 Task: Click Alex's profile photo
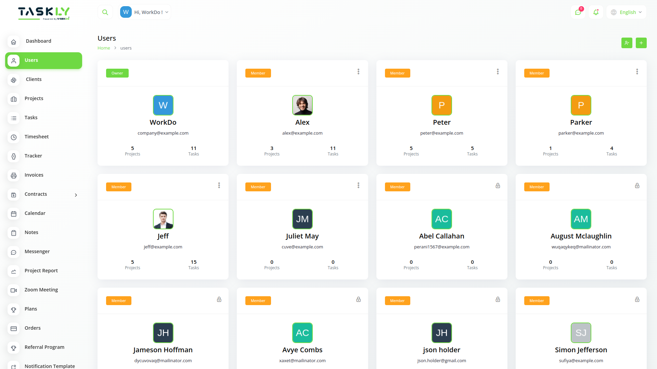(302, 105)
